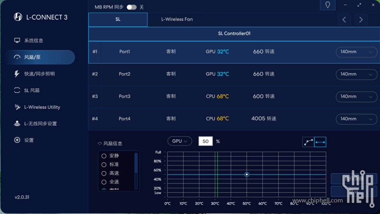Select the Port4 row
380x214 pixels.
tap(234, 119)
